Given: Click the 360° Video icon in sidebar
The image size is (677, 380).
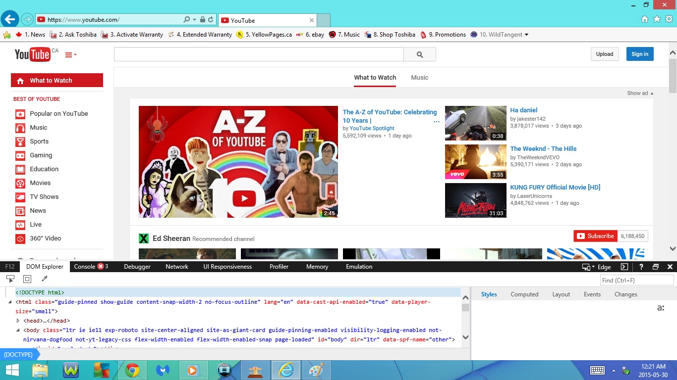Looking at the screenshot, I should (x=20, y=238).
